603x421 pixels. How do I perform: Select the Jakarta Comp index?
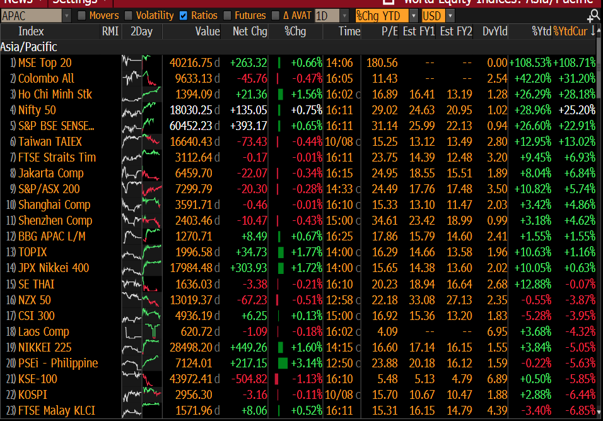(50, 173)
